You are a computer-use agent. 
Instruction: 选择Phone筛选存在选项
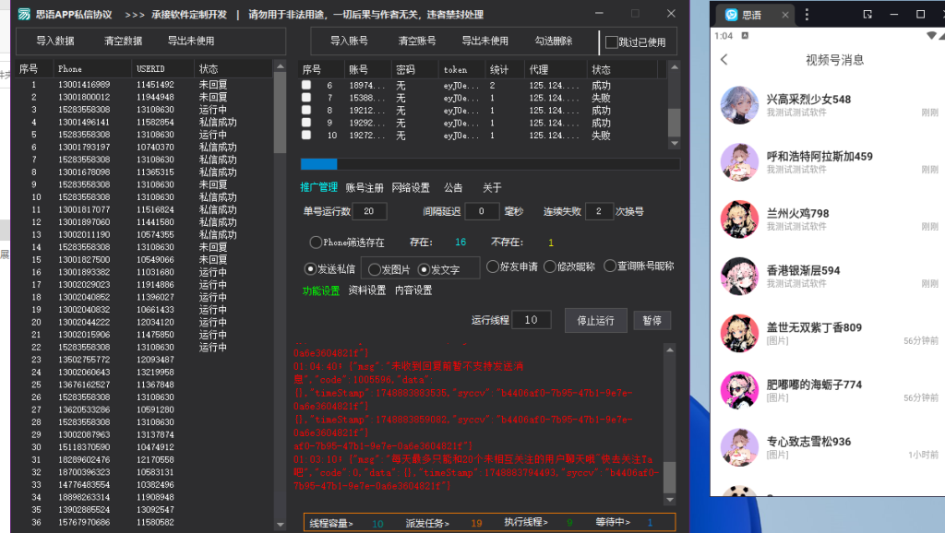[317, 243]
